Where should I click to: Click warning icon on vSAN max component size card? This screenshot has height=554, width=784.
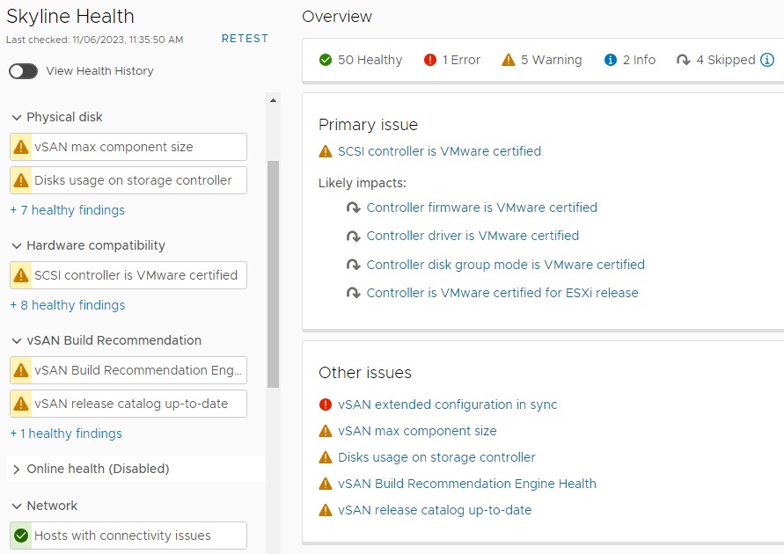[21, 147]
